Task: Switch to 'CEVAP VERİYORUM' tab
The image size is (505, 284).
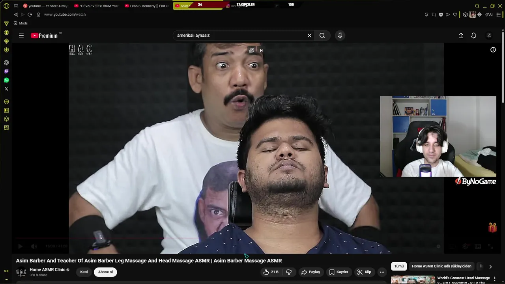Action: tap(96, 6)
